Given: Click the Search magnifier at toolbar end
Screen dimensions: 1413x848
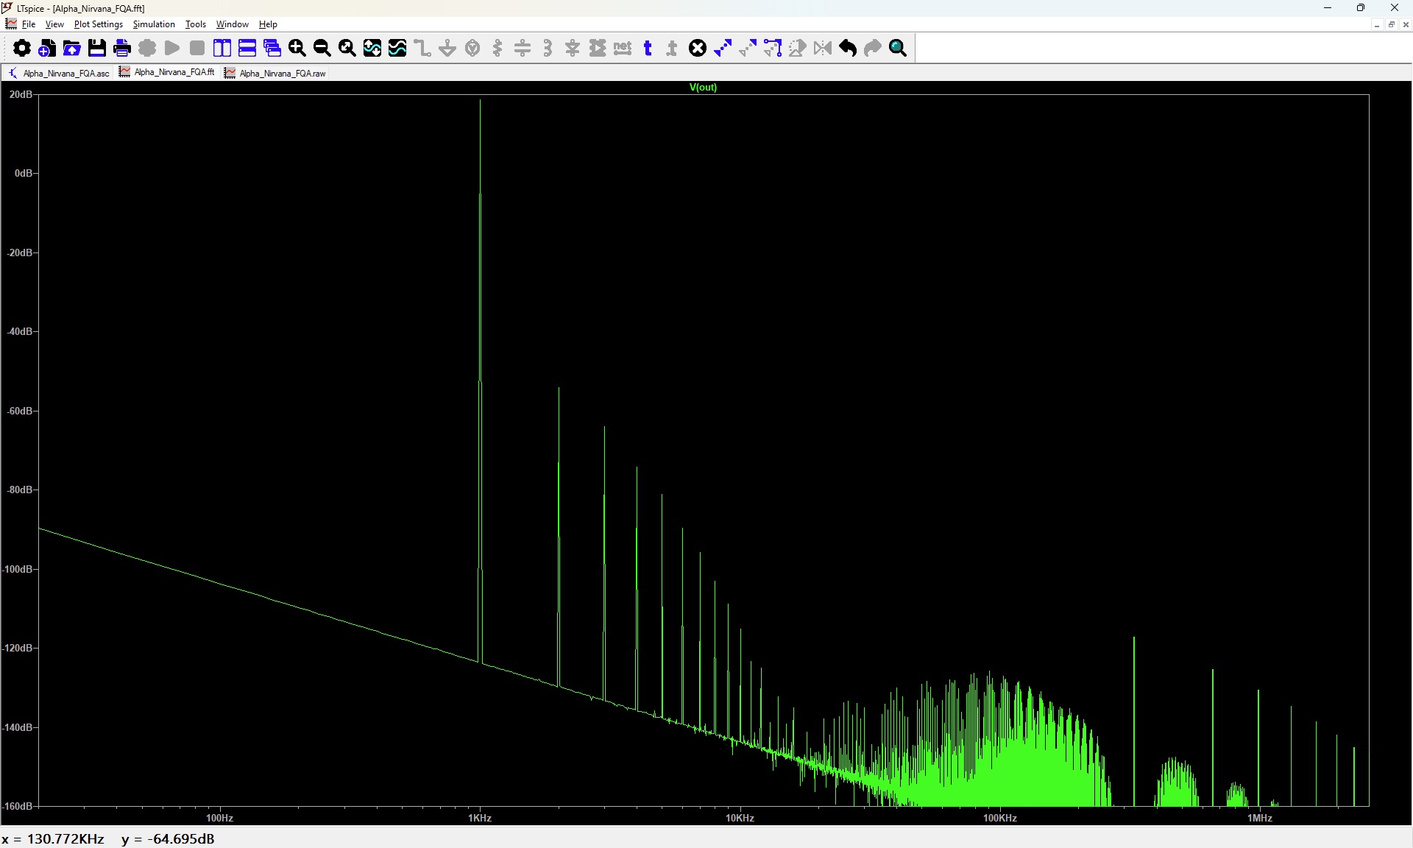Looking at the screenshot, I should point(898,49).
